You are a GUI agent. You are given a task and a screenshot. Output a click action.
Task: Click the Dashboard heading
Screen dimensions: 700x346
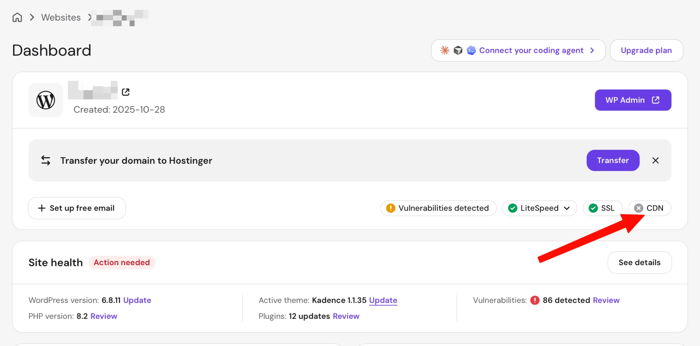coord(52,50)
